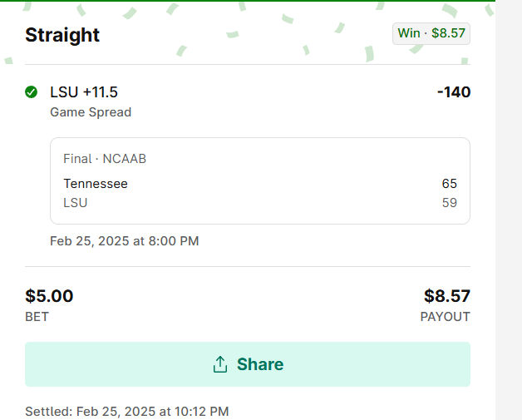This screenshot has height=420, width=522.
Task: Click the $8.57 payout amount
Action: tap(446, 296)
